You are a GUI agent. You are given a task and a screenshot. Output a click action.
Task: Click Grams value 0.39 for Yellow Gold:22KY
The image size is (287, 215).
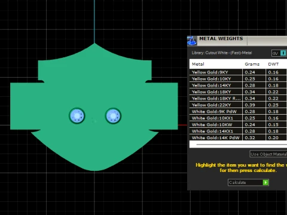(x=250, y=105)
